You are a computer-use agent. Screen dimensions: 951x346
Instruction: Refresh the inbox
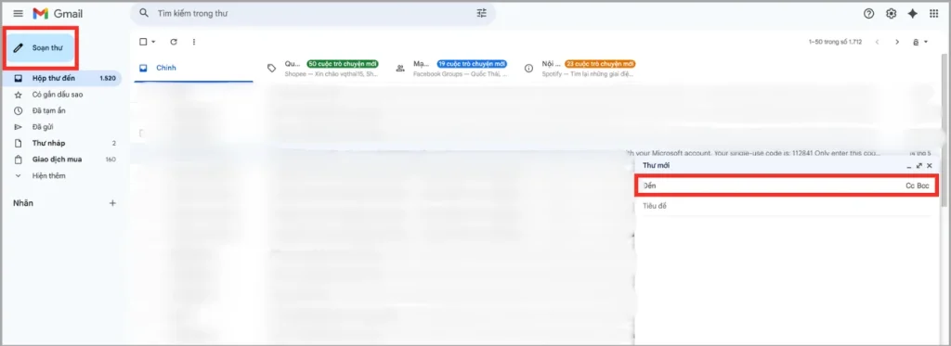pyautogui.click(x=174, y=42)
